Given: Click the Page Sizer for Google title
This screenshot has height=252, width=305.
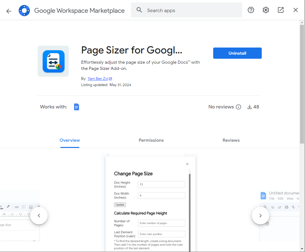Looking at the screenshot, I should coord(132,50).
